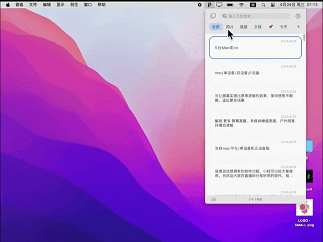Click the screen recording status icon

point(200,5)
